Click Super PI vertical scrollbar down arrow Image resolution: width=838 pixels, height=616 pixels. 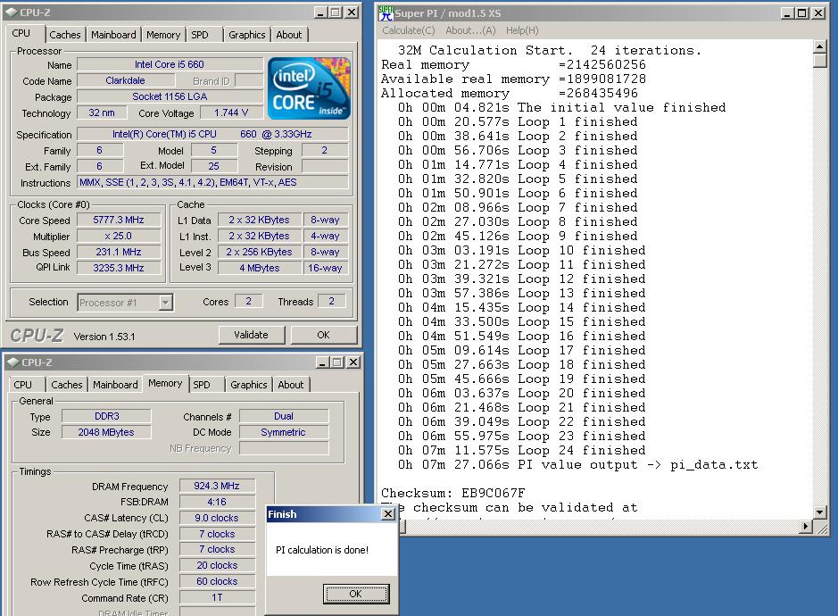click(820, 512)
